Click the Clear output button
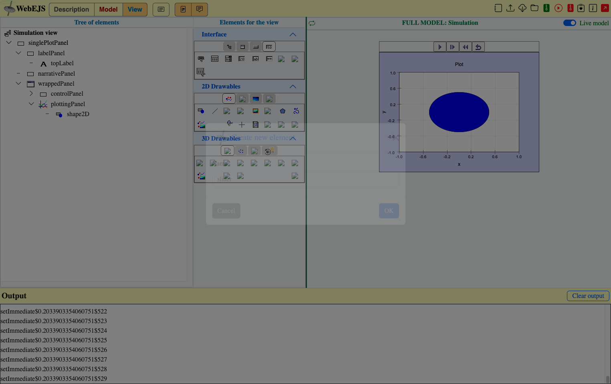 click(588, 296)
